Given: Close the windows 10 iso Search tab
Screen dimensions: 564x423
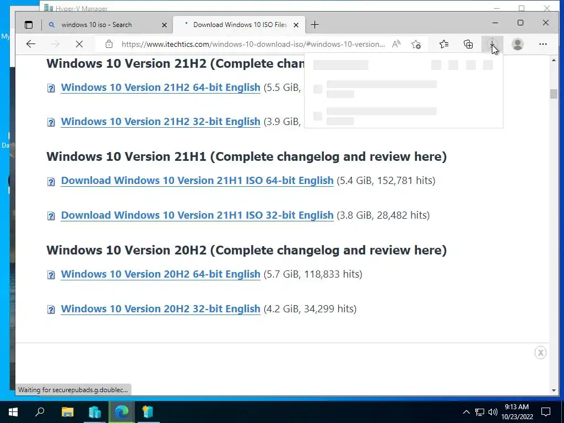Looking at the screenshot, I should click(164, 25).
